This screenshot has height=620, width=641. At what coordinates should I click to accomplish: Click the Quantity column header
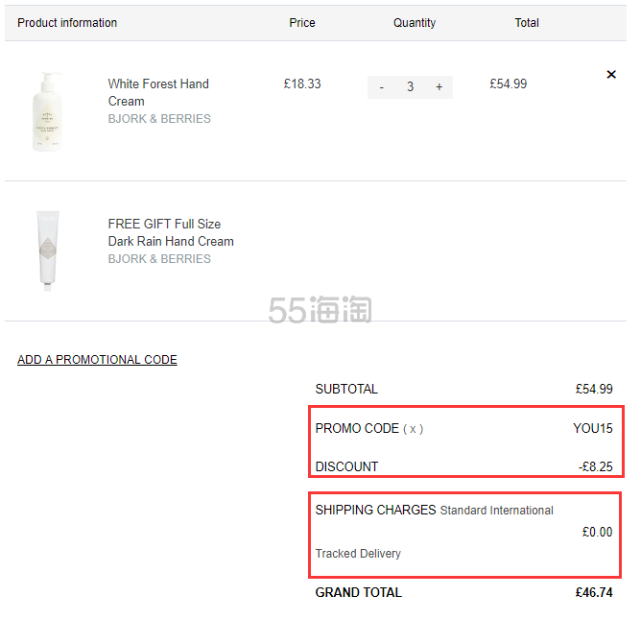point(415,23)
